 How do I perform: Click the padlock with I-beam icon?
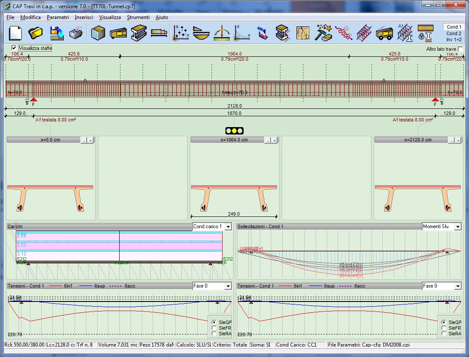click(x=425, y=33)
